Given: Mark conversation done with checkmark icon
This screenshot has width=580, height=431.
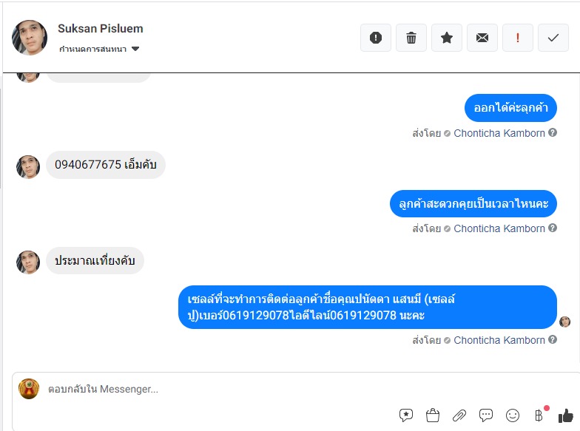Looking at the screenshot, I should [553, 38].
